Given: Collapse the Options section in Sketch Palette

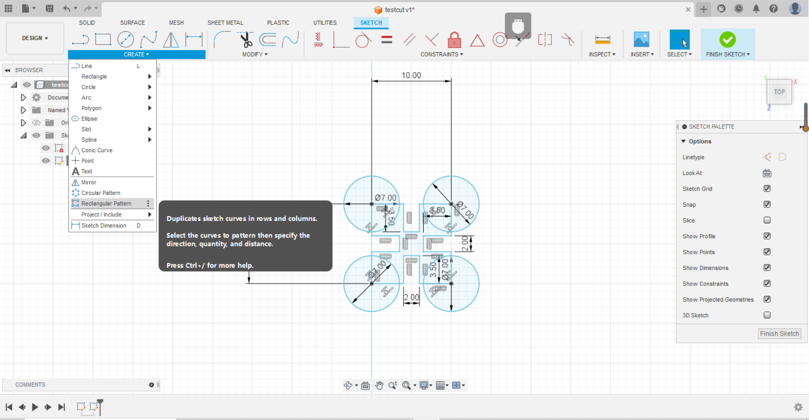Looking at the screenshot, I should 683,141.
